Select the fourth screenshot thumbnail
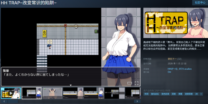Viewport: 208px width, 104px height. click(73, 93)
